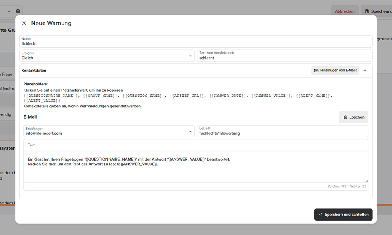
Task: Close the Neue Warnung dialog with X
Action: (24, 23)
